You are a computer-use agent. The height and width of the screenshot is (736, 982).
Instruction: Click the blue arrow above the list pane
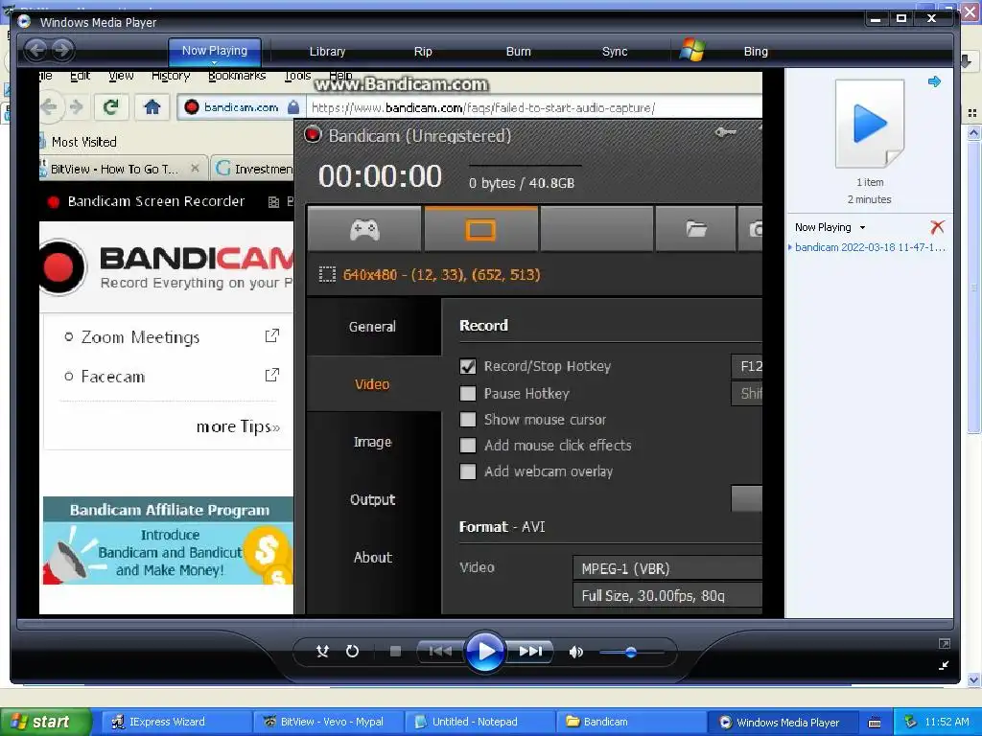point(934,81)
